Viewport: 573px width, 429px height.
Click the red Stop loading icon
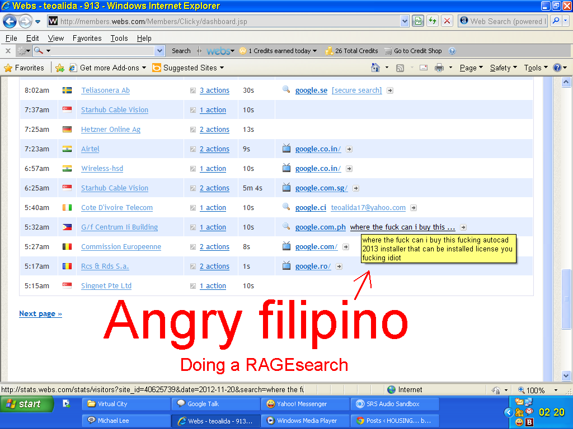click(x=447, y=21)
